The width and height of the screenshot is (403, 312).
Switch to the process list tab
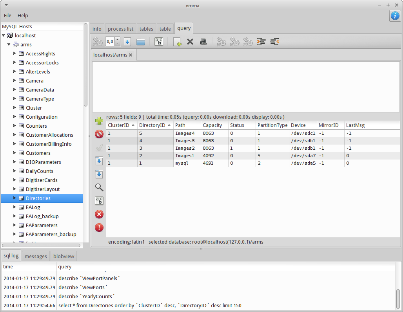[x=120, y=29]
